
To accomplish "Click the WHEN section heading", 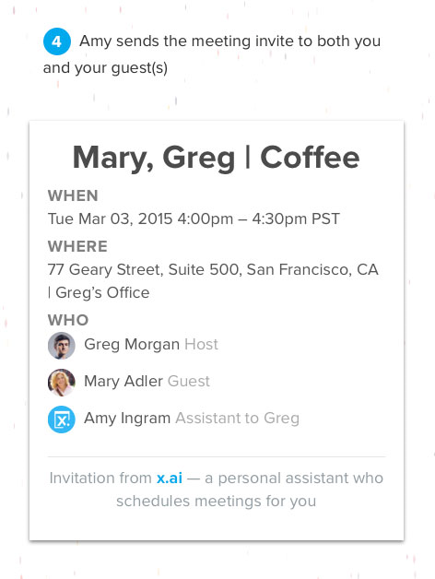I will 73,195.
